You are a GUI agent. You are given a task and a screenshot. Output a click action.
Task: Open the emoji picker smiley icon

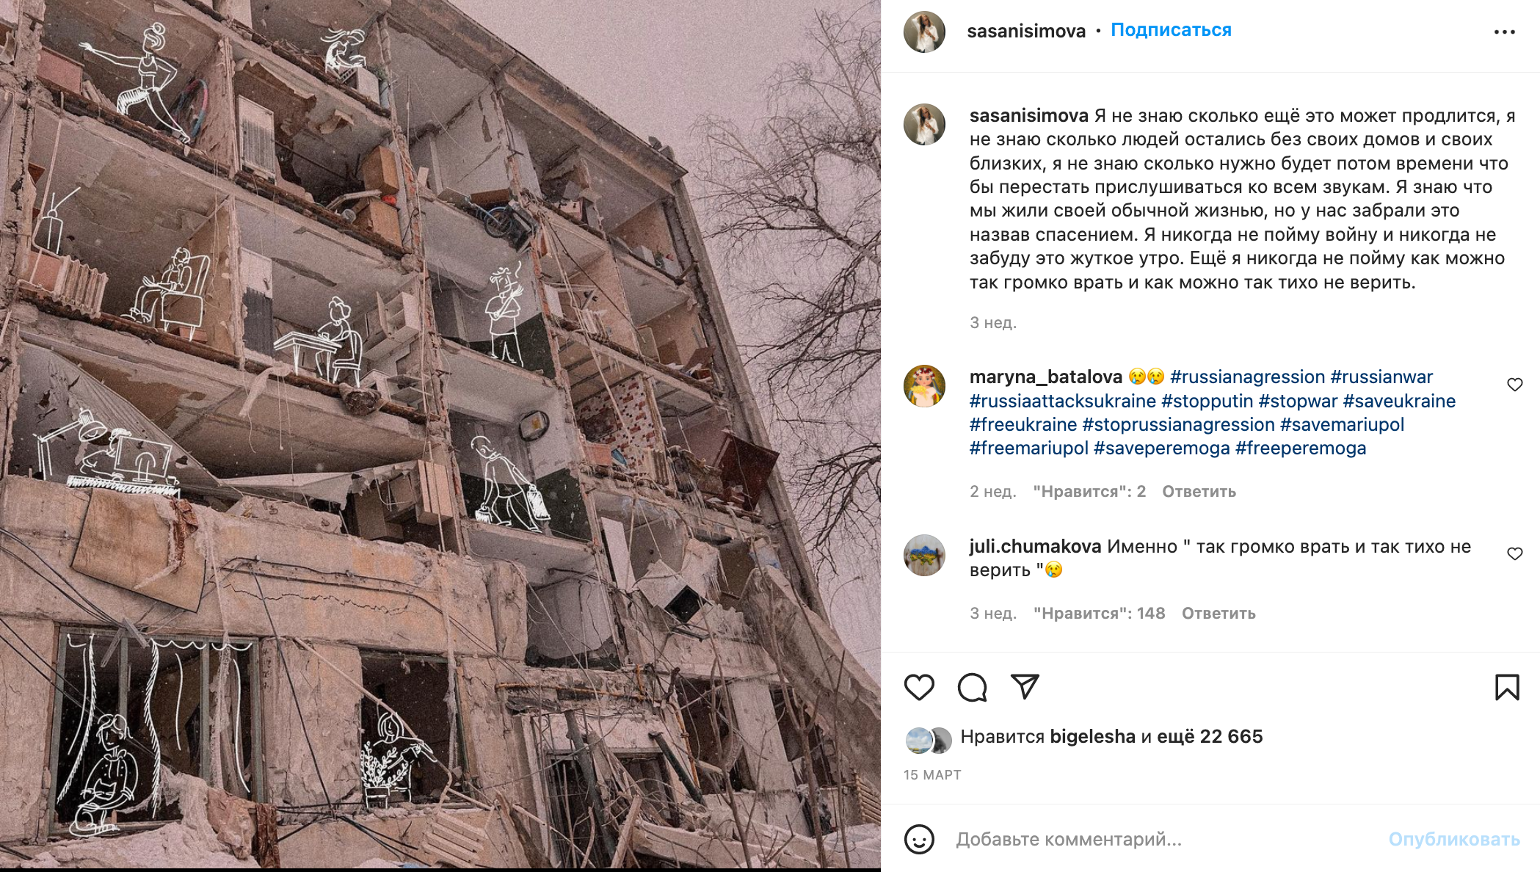tap(919, 839)
